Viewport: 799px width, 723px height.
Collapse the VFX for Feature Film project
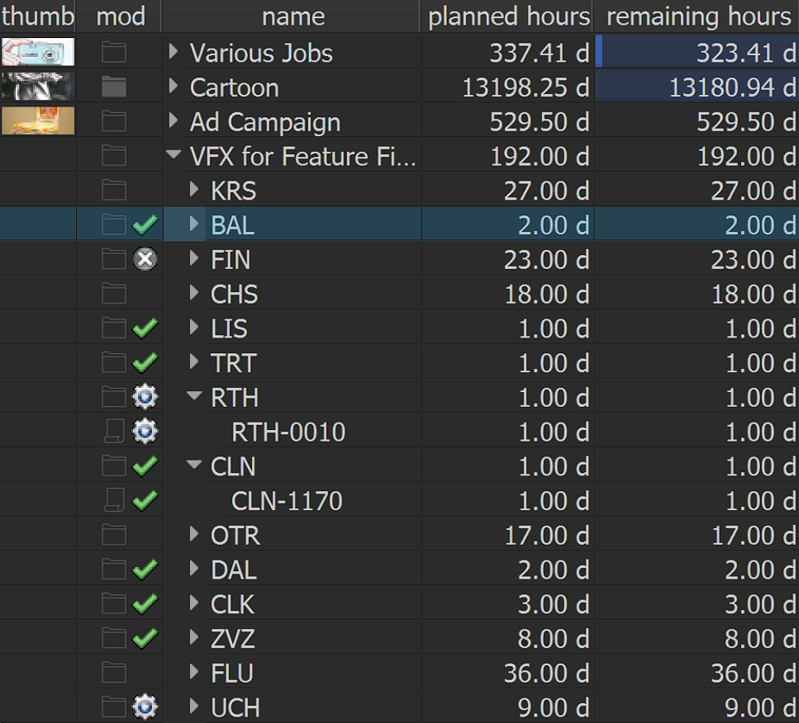coord(174,154)
